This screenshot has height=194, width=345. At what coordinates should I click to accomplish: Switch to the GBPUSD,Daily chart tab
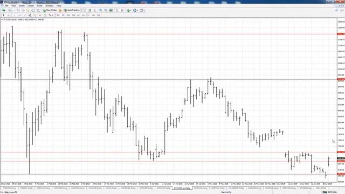point(218,188)
